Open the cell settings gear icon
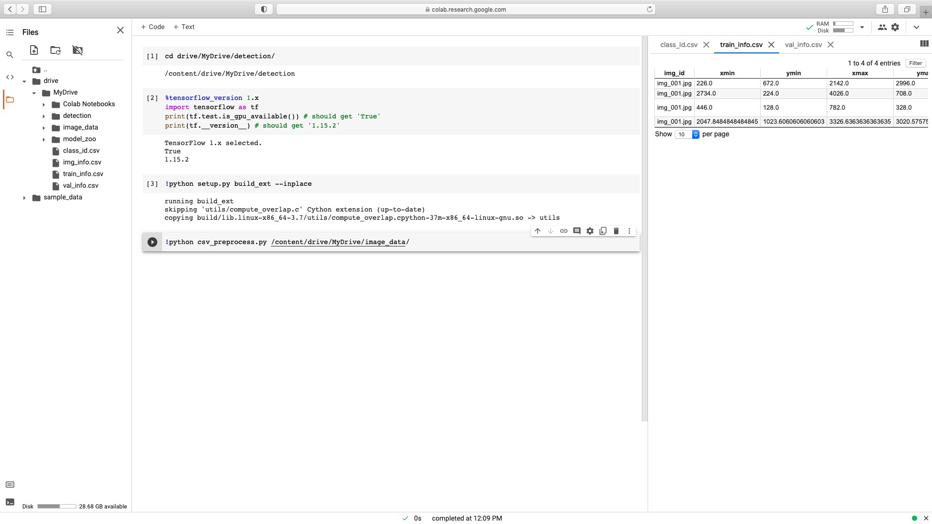This screenshot has height=524, width=932. [590, 231]
